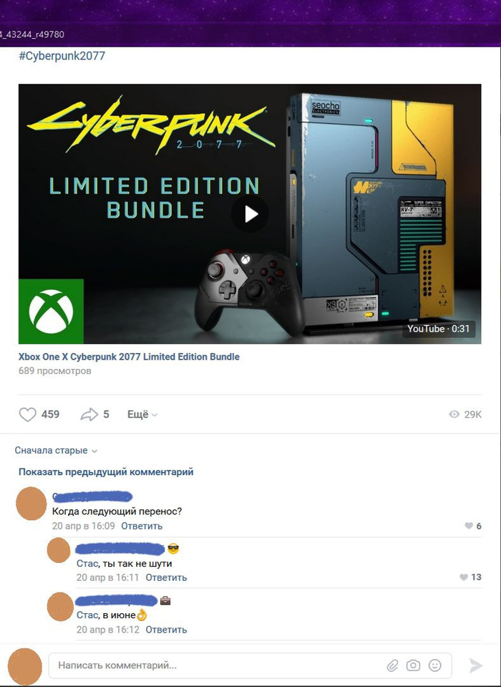
Task: Like the comment with 6 hearts
Action: click(x=469, y=526)
